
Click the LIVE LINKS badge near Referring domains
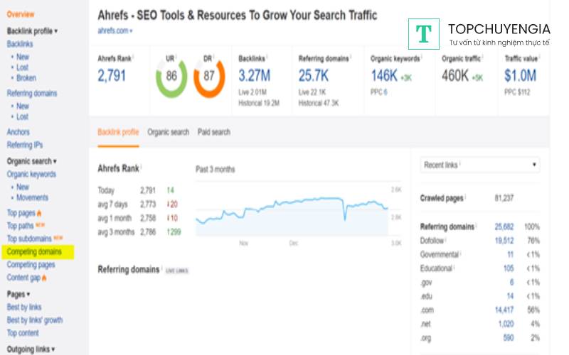[177, 271]
